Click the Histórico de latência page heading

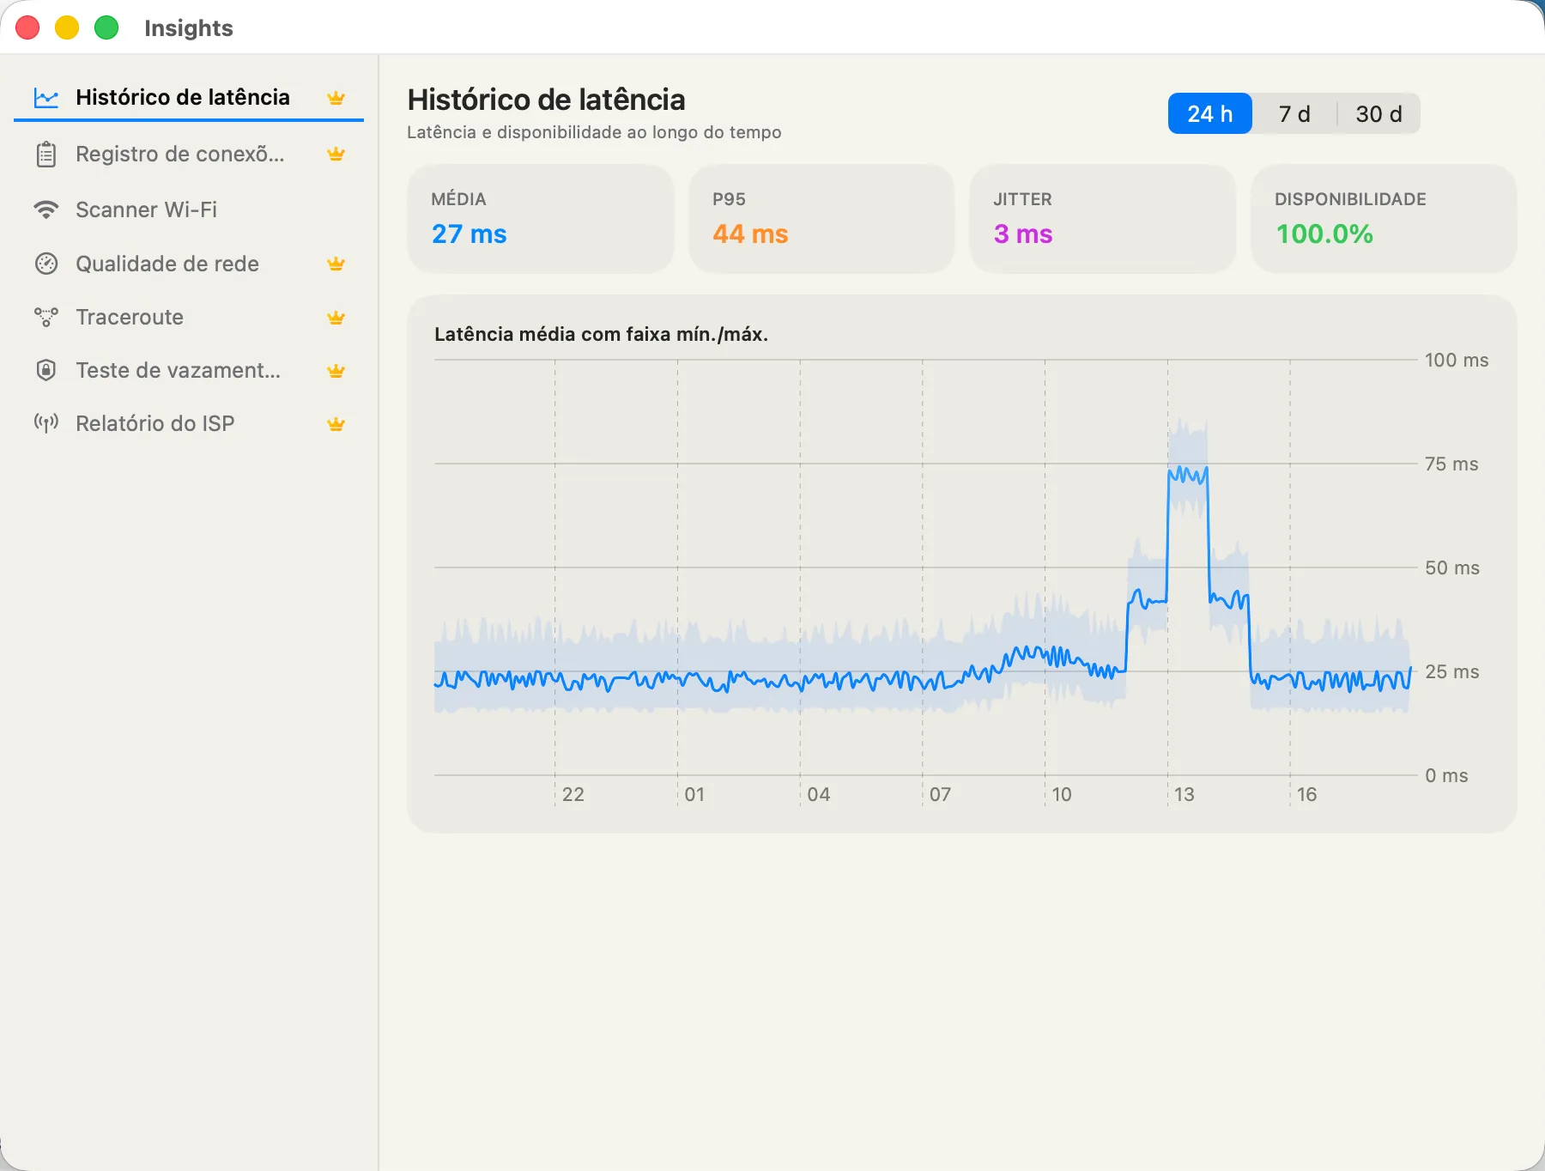(546, 100)
